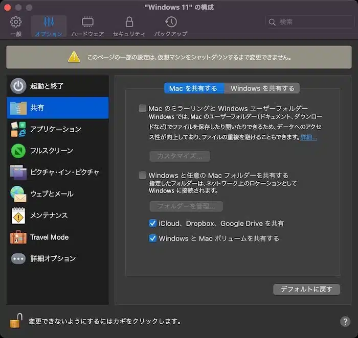358x338 pixels.
Task: Click the 検索 search field
Action: [x=309, y=22]
